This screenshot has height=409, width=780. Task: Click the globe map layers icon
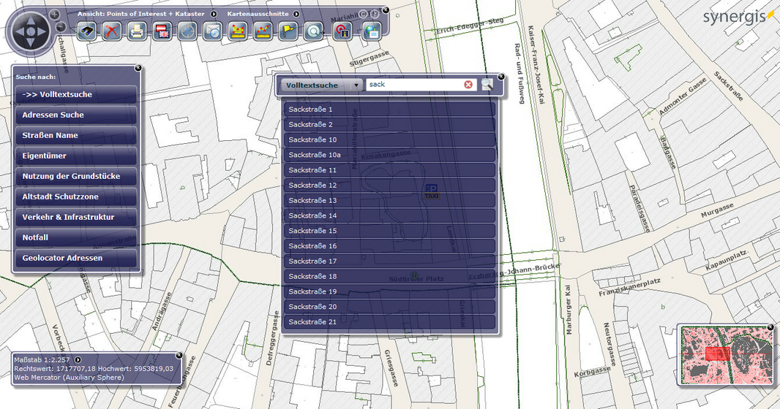371,31
